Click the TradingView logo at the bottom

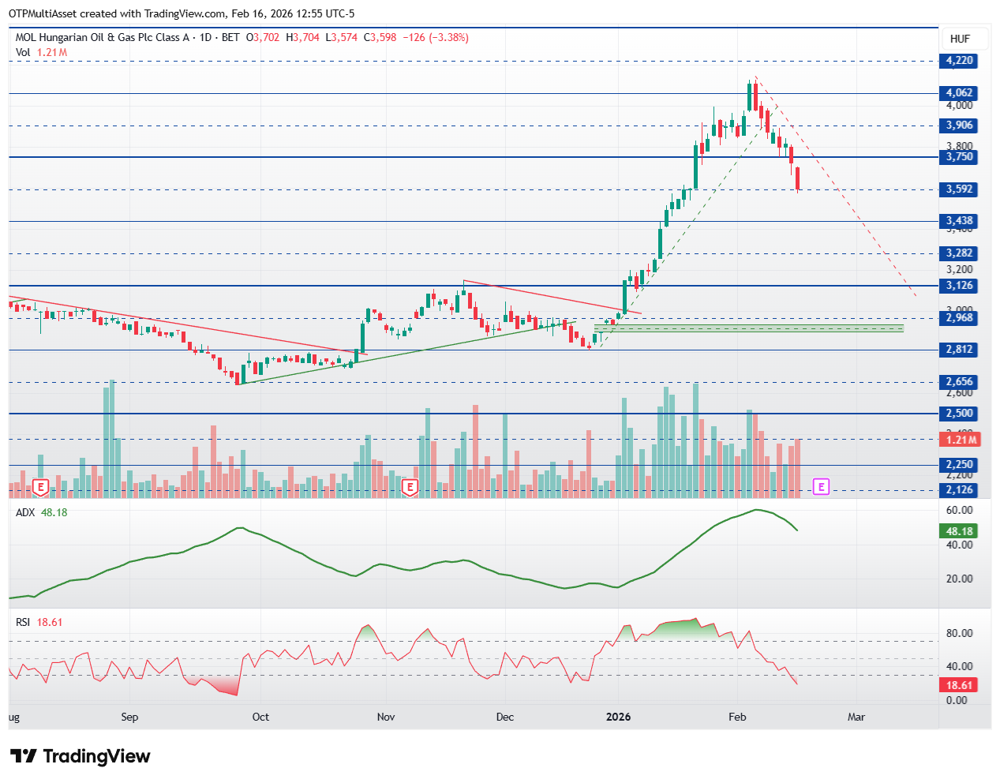81,756
